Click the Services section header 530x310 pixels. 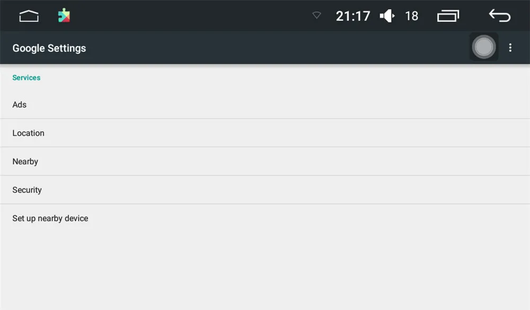26,77
